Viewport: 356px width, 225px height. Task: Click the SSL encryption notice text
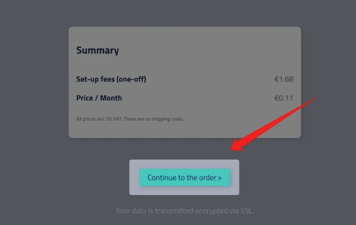(184, 211)
